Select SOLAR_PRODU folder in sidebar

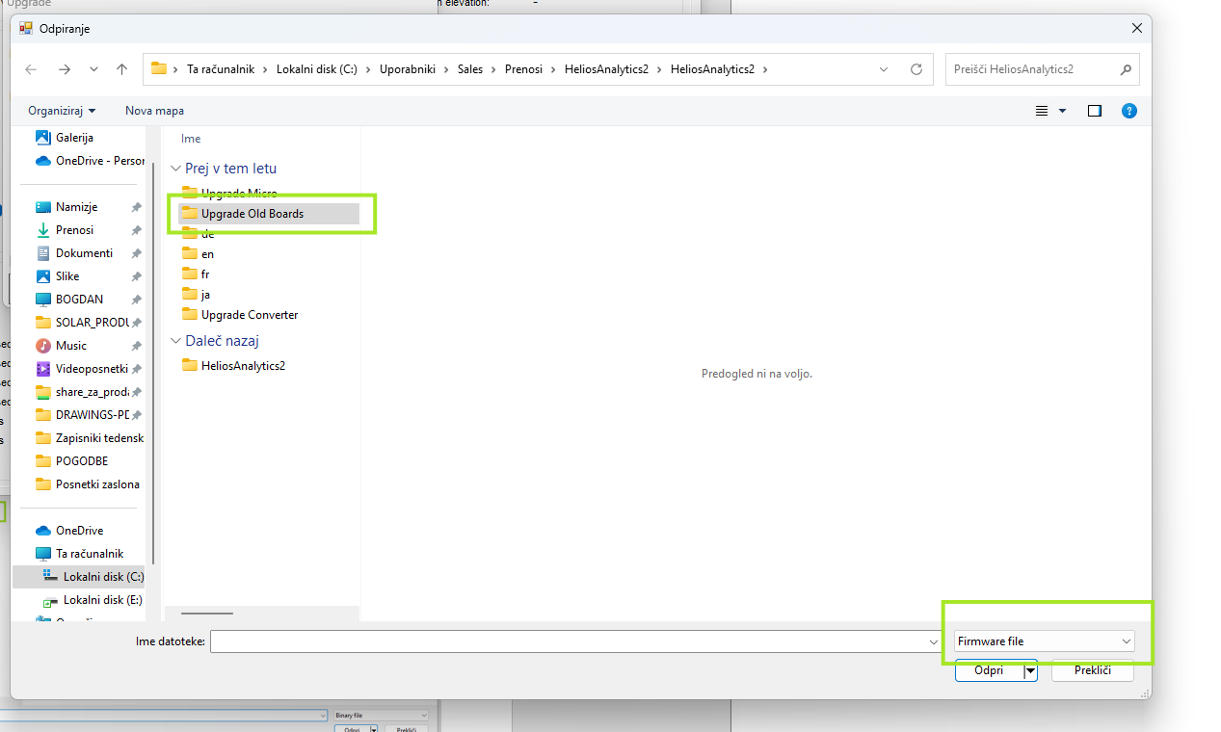point(82,323)
